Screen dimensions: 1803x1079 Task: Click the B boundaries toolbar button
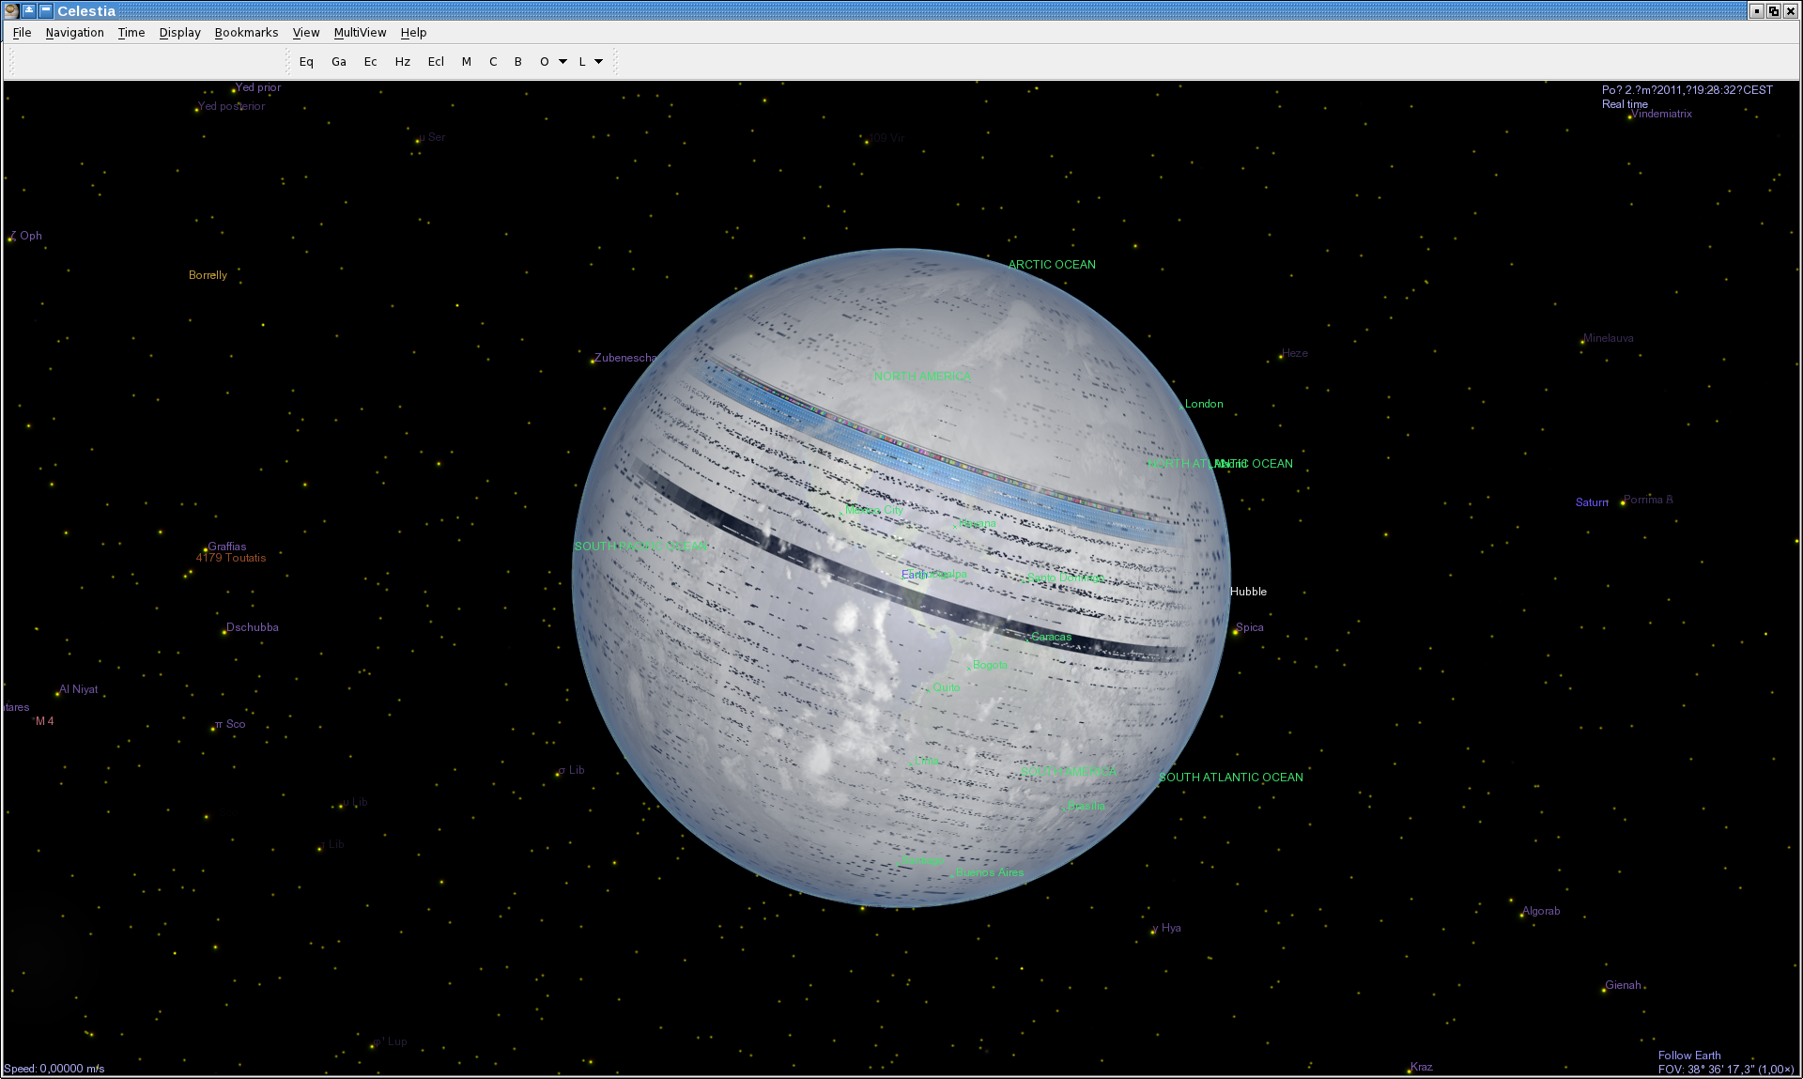point(517,62)
